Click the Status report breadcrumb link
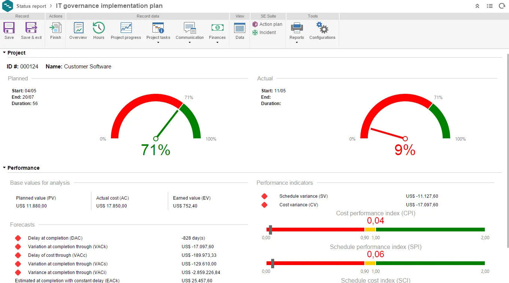The height and width of the screenshot is (283, 509). coord(31,6)
